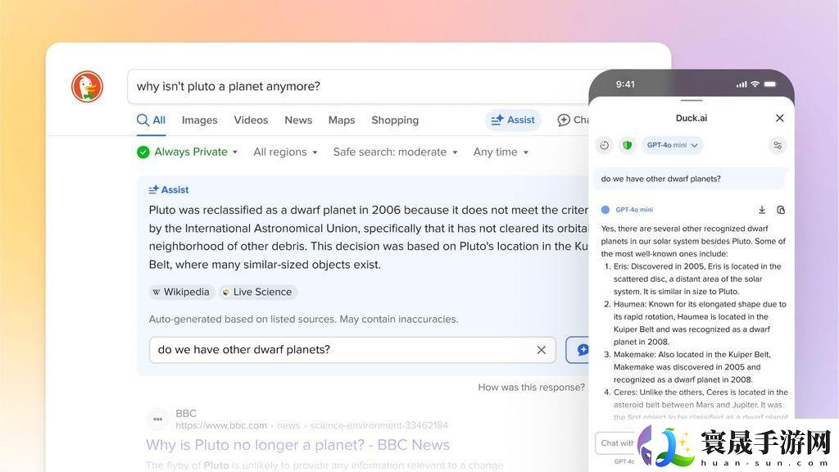The height and width of the screenshot is (472, 839).
Task: Copy the GPT-4o mini answer
Action: point(781,210)
